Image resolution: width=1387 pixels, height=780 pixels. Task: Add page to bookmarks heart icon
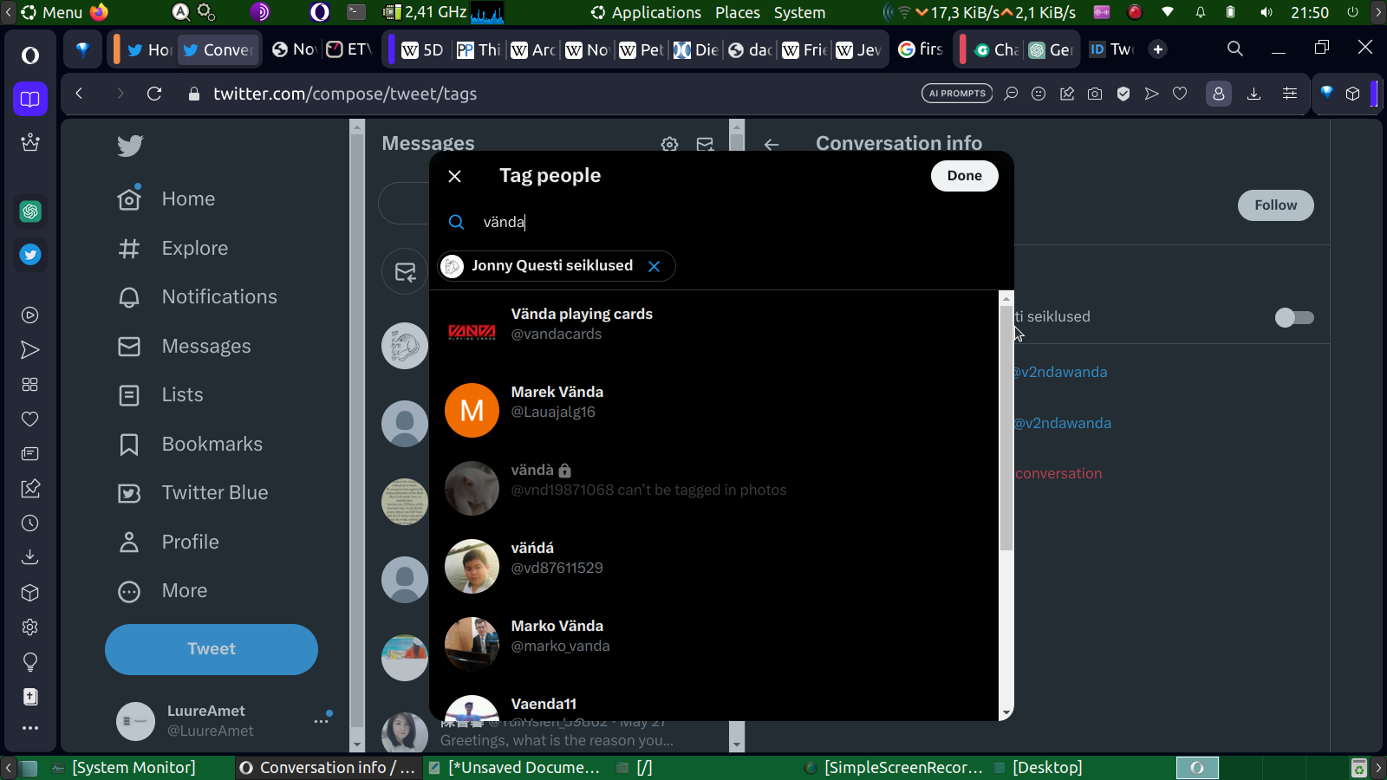pos(1180,94)
